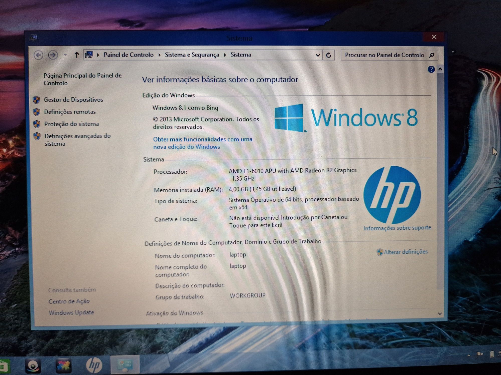This screenshot has height=375, width=501.
Task: Open the HP app in taskbar
Action: (94, 365)
